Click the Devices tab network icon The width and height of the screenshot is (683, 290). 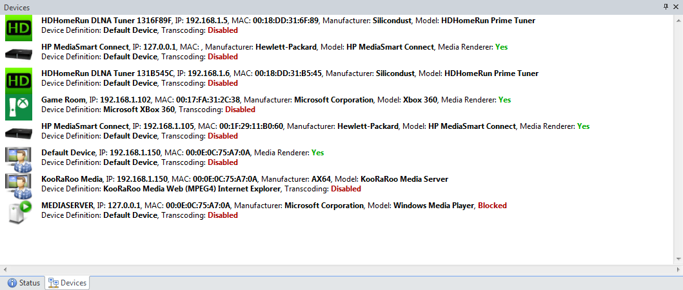click(54, 283)
